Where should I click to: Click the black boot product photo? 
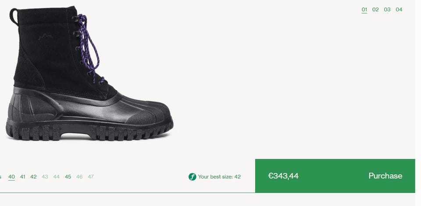(89, 73)
